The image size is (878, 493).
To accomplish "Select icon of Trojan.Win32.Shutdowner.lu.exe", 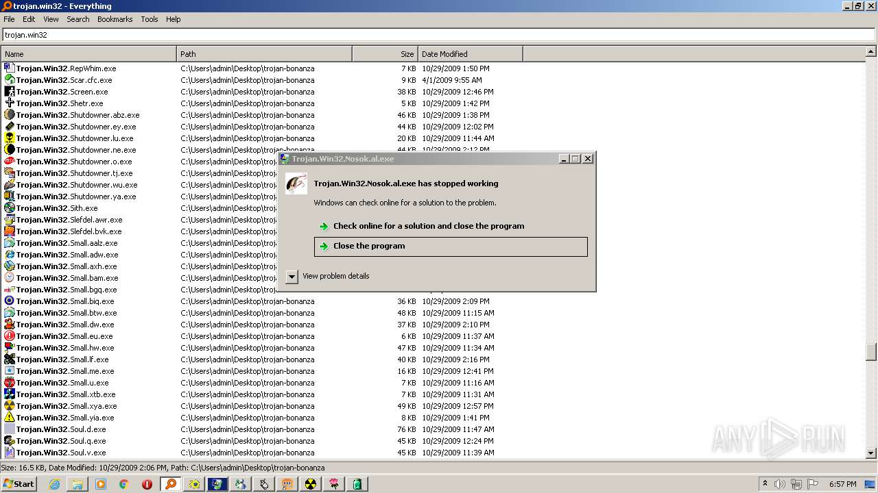I will tap(10, 138).
